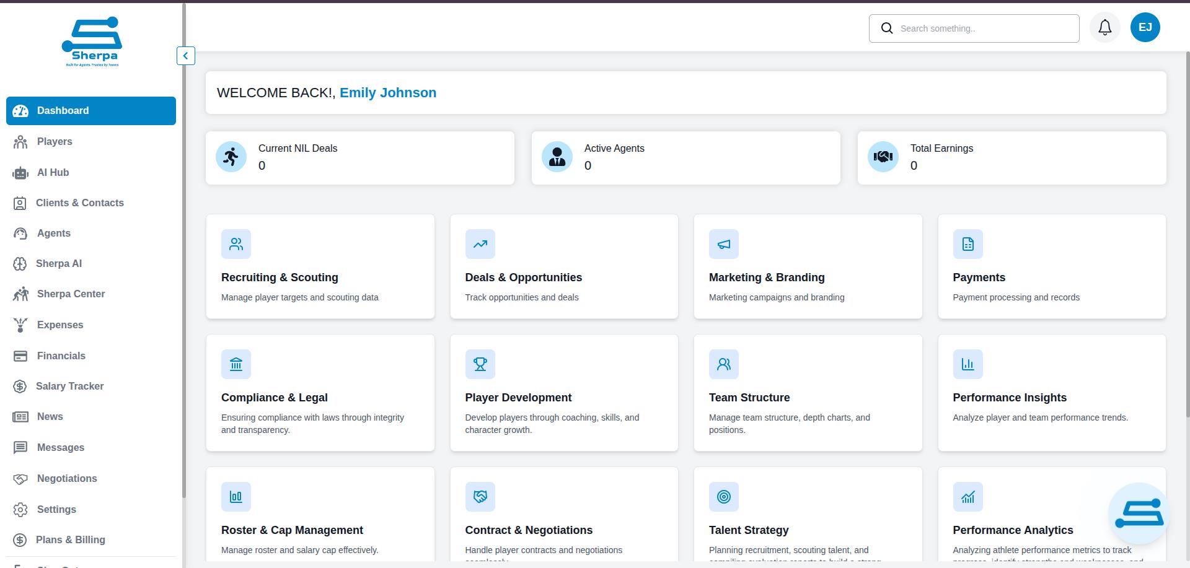Image resolution: width=1190 pixels, height=568 pixels.
Task: Click the Payments document icon
Action: [x=967, y=243]
